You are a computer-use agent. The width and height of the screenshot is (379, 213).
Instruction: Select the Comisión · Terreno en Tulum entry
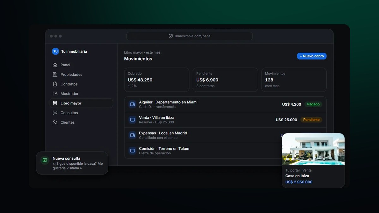225,151
